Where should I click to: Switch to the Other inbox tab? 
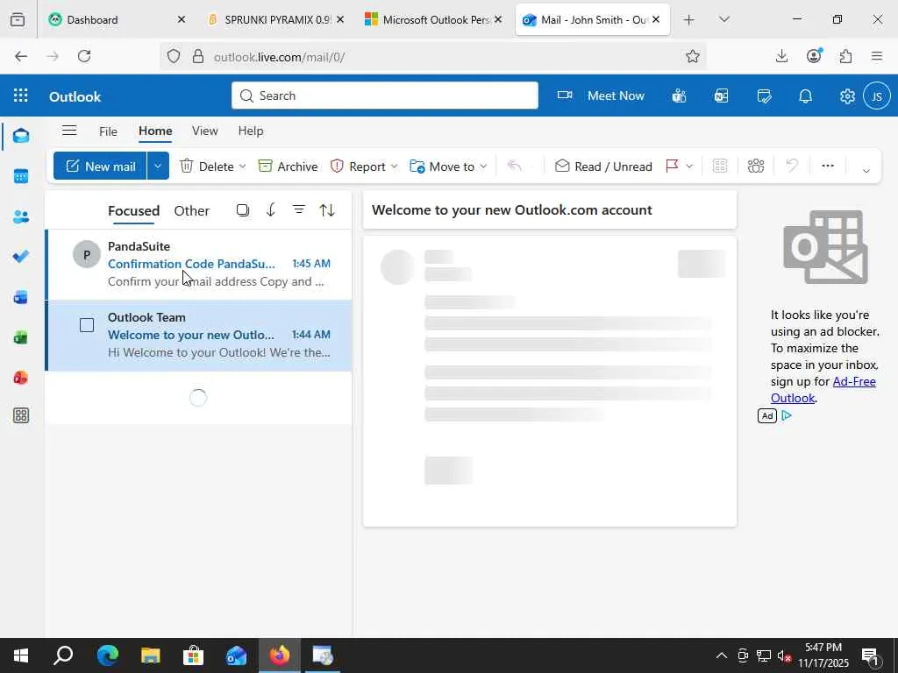[191, 210]
